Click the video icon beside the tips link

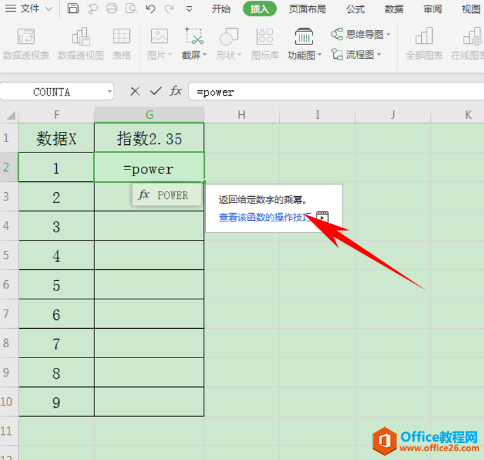tap(322, 217)
